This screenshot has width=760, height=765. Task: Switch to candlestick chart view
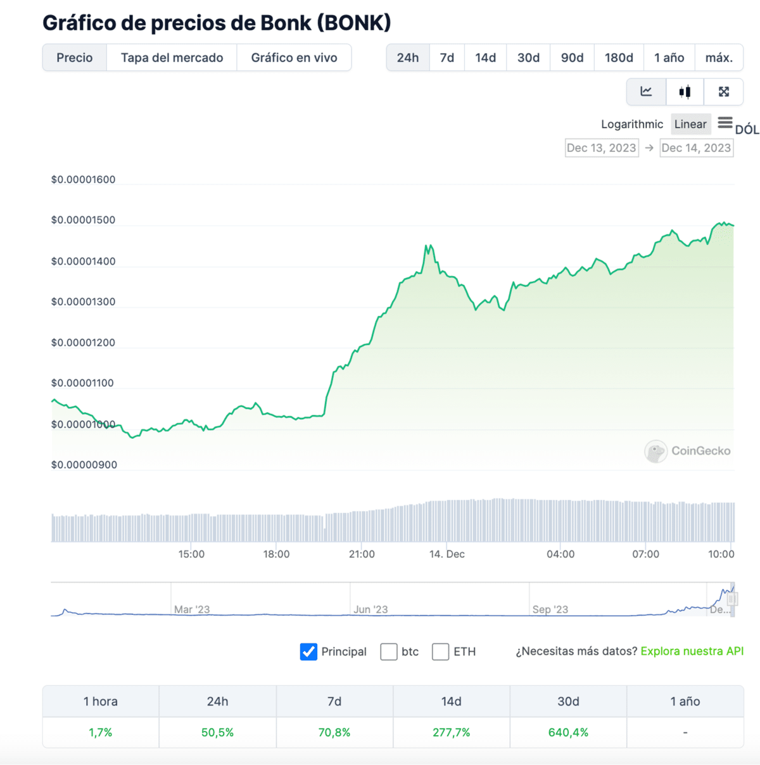[x=685, y=92]
